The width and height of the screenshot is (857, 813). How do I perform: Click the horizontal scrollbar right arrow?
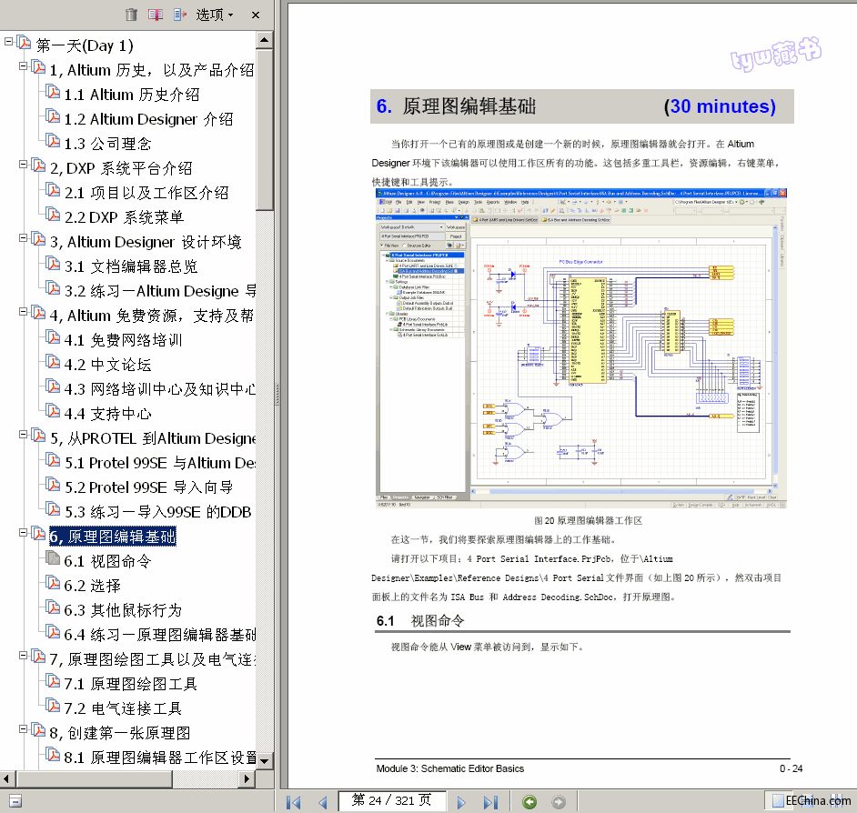(x=247, y=778)
